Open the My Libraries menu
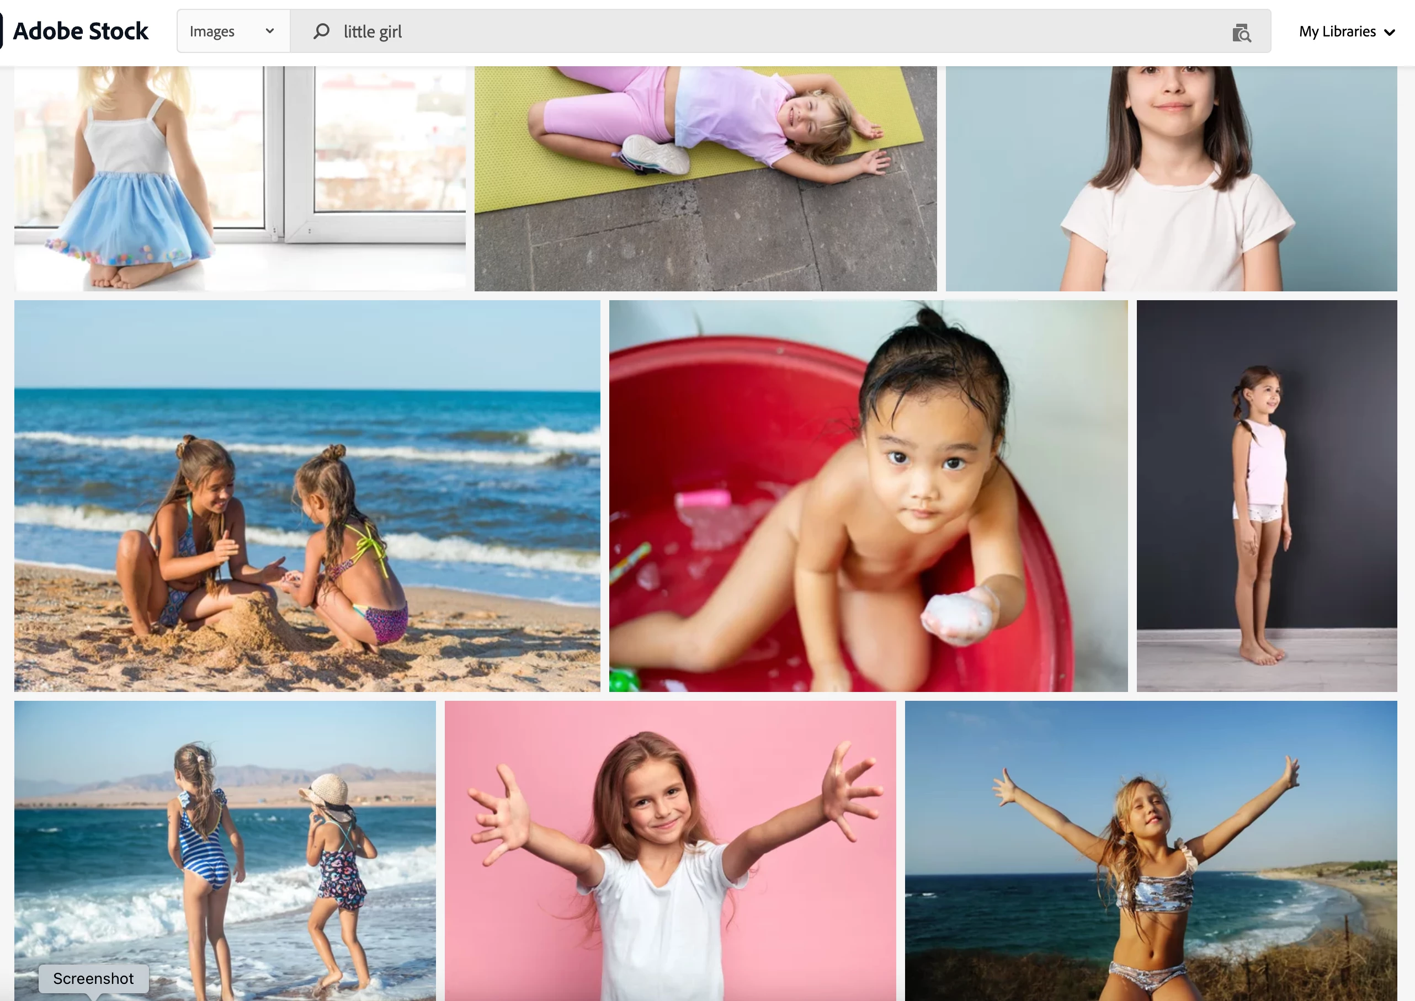The height and width of the screenshot is (1001, 1415). click(x=1337, y=31)
